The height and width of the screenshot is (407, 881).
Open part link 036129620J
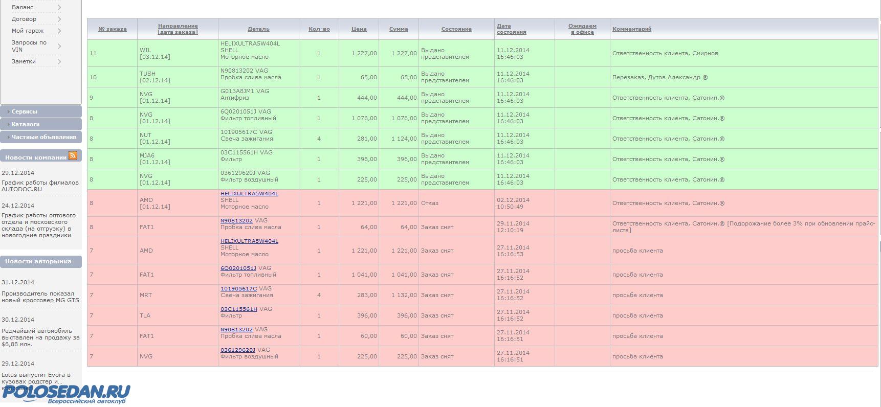pos(238,350)
